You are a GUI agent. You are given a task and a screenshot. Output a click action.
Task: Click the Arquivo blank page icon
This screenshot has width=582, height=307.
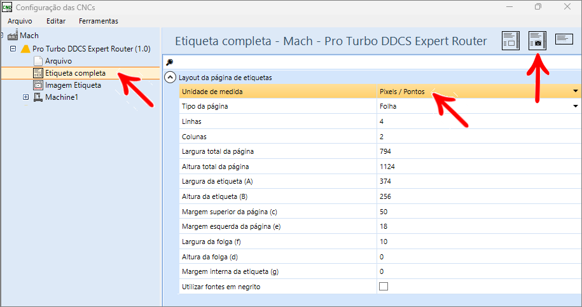click(38, 61)
